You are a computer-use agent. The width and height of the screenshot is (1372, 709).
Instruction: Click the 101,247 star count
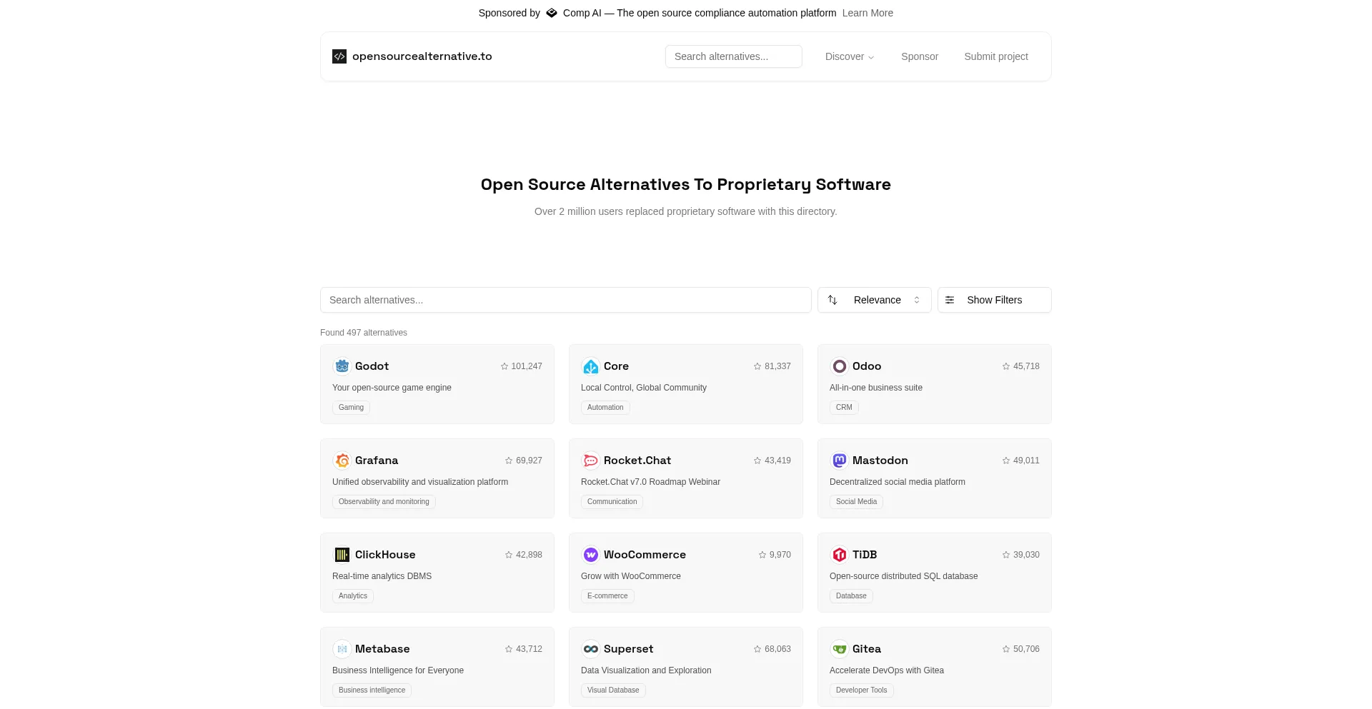[x=527, y=366]
